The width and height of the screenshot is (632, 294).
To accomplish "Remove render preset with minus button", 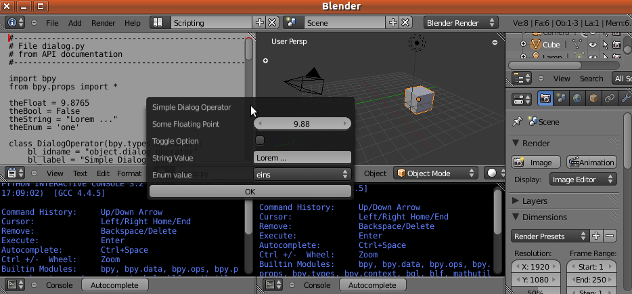I will (610, 236).
